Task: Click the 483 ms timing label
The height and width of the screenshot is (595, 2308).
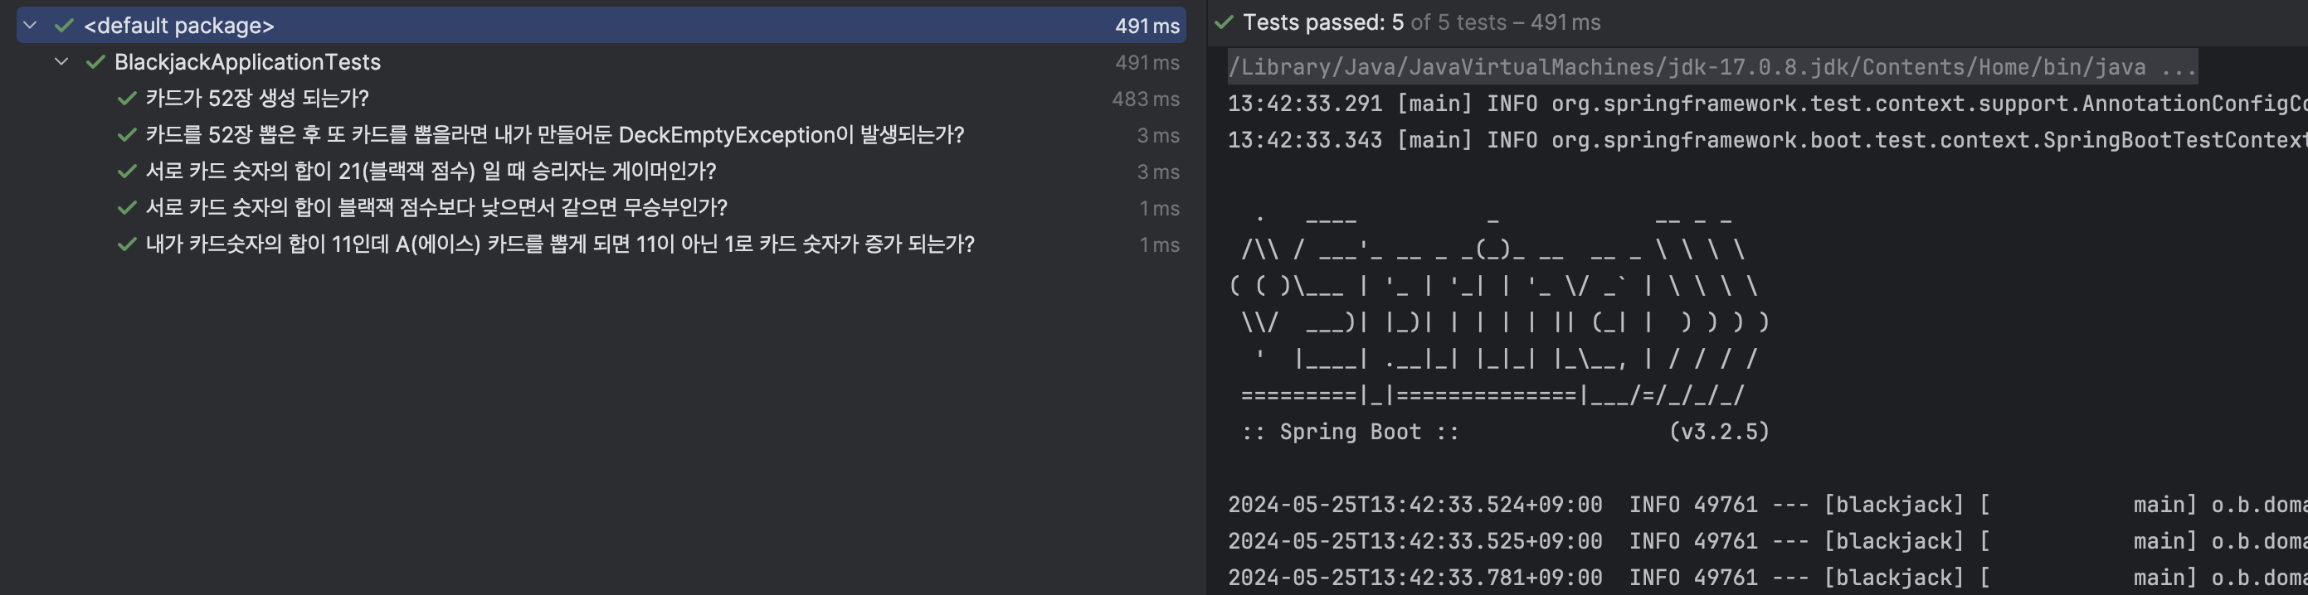Action: click(1147, 99)
